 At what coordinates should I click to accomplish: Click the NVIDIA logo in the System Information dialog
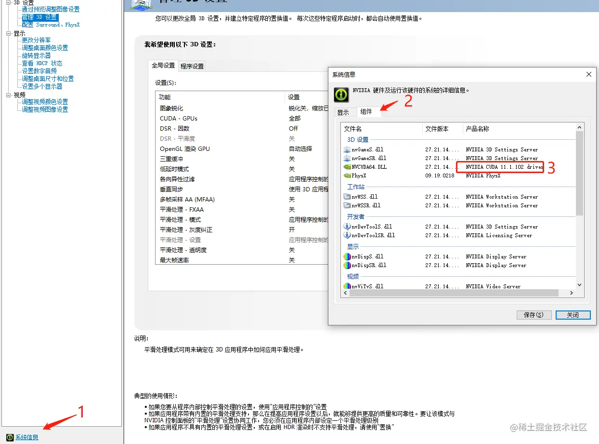341,95
